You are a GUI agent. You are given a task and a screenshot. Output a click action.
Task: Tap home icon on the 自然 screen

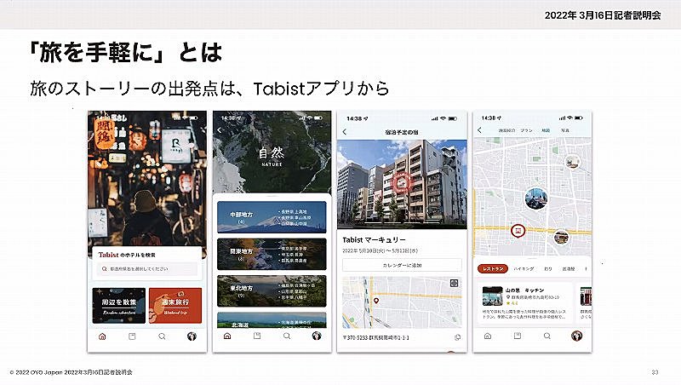(x=227, y=336)
